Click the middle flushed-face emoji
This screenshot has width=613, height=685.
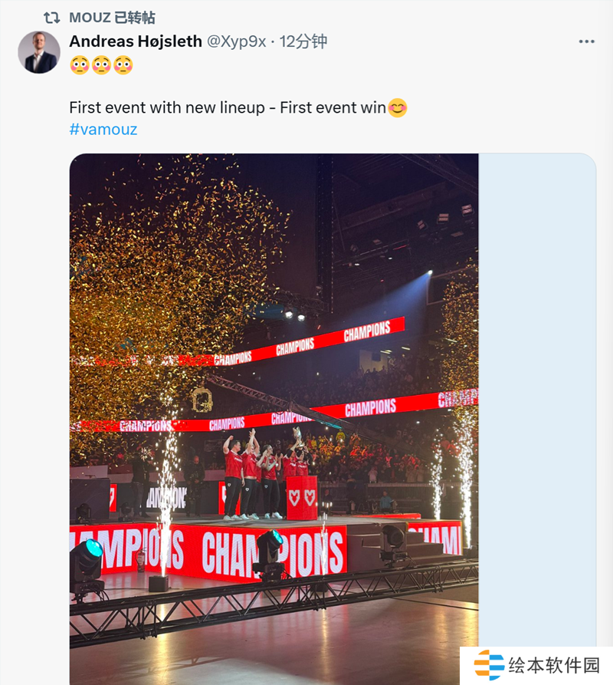tap(101, 65)
